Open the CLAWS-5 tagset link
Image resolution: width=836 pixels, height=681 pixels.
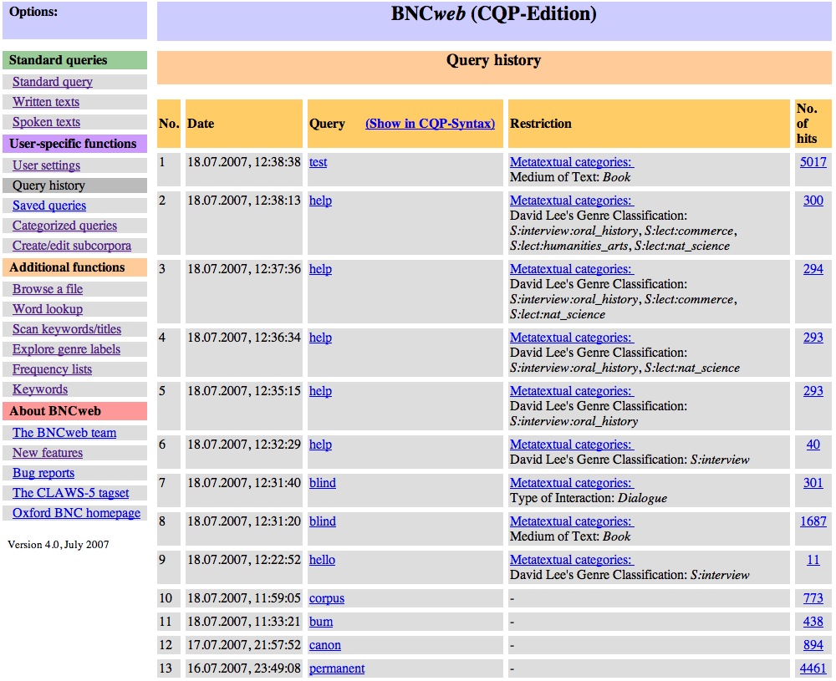pos(71,493)
